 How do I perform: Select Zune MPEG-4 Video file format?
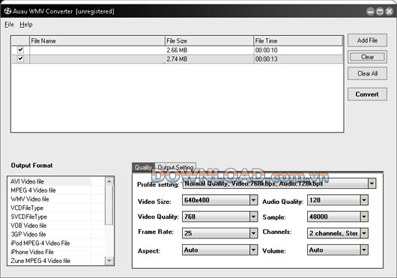(56, 261)
